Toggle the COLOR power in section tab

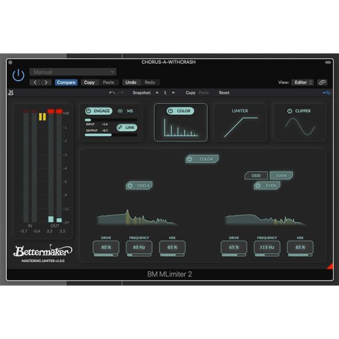pos(180,111)
